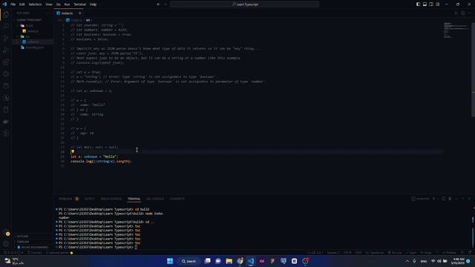Toggle primary side bar layout icon
The width and height of the screenshot is (475, 267).
418,4
